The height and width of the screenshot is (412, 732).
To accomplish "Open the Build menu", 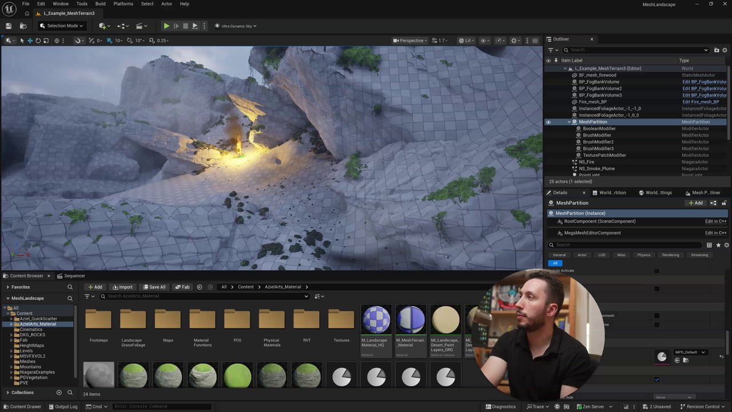I will [x=100, y=4].
